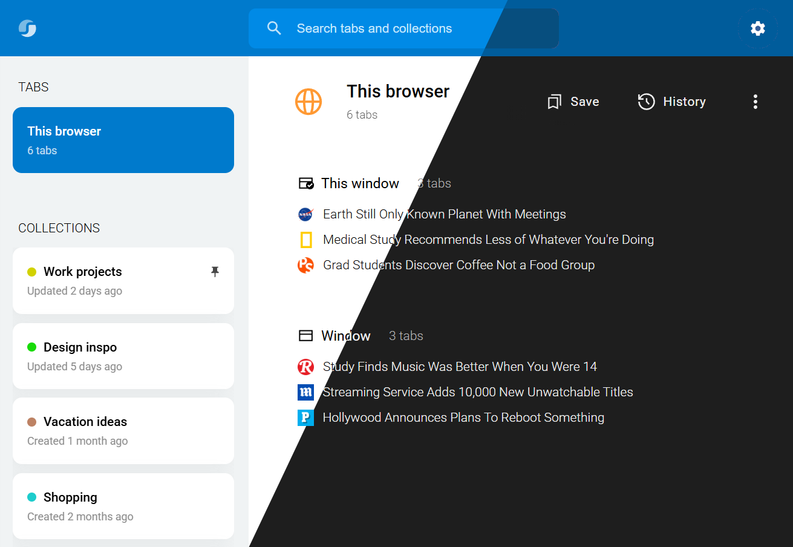Viewport: 793px width, 547px height.
Task: Click the This browser page title
Action: point(398,91)
